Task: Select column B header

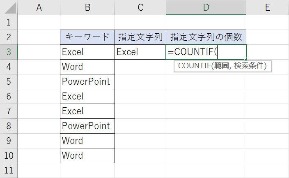Action: click(87, 7)
